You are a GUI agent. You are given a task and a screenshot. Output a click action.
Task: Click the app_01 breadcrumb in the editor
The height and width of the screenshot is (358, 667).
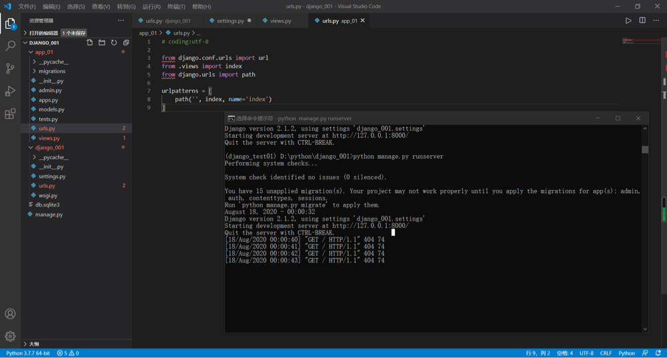pos(147,33)
